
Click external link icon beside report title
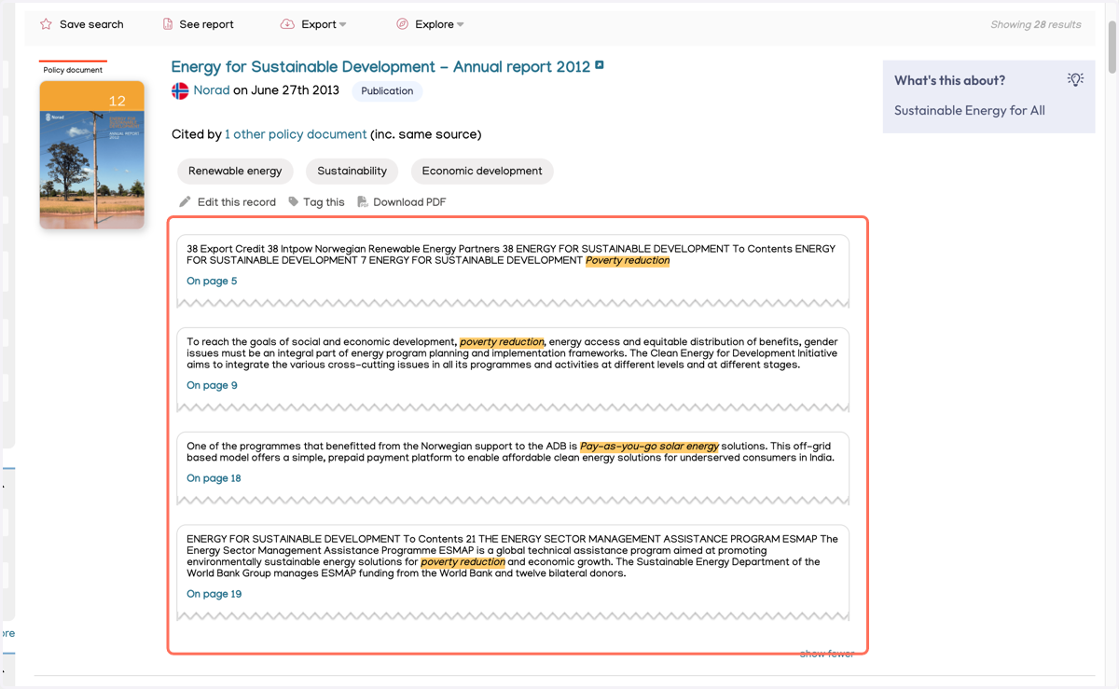[600, 65]
